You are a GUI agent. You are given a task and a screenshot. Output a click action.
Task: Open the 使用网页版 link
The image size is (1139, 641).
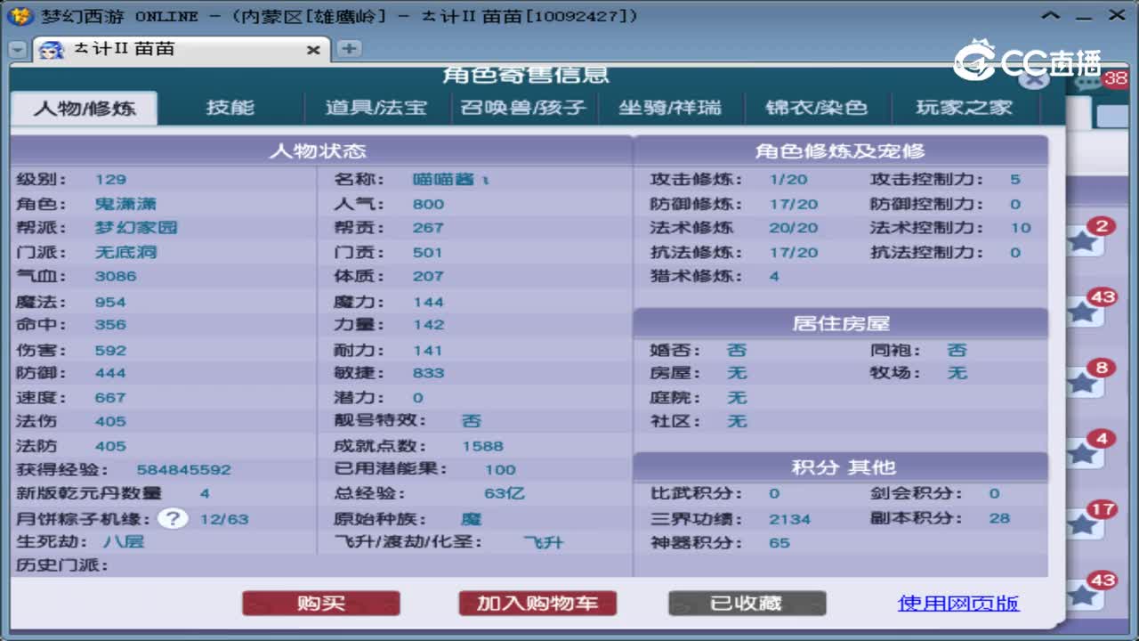[957, 604]
